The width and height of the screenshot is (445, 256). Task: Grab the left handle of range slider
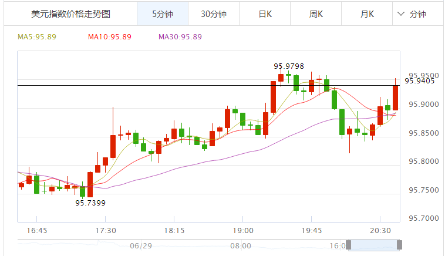point(348,245)
